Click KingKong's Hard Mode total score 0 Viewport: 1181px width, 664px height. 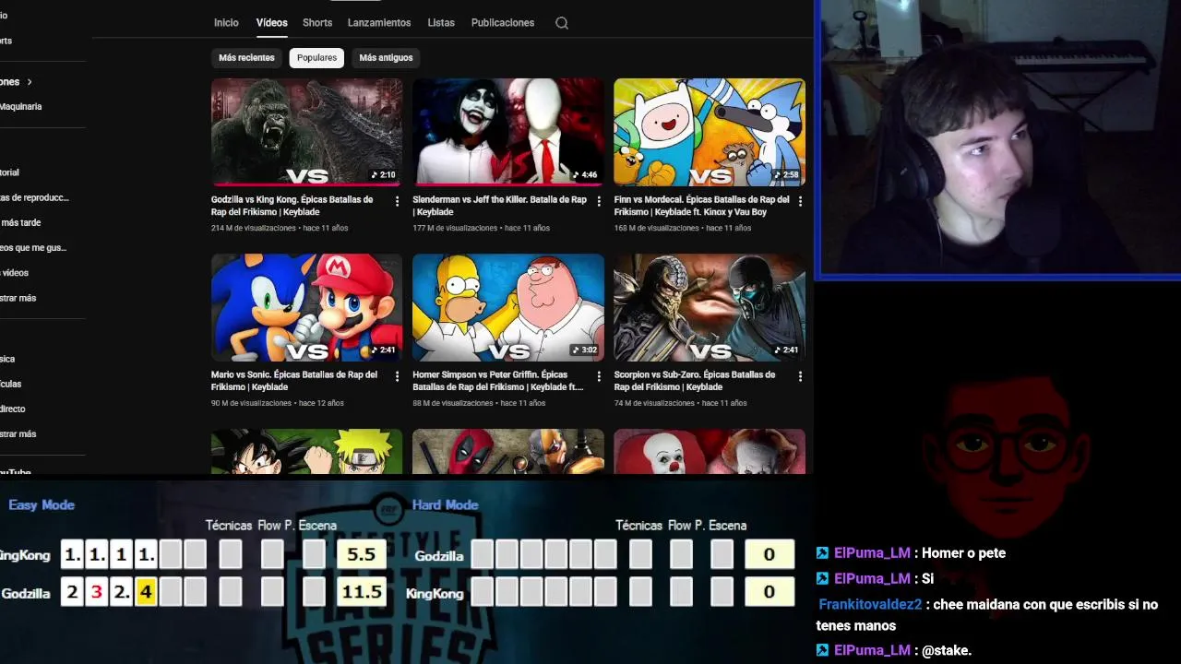[769, 592]
